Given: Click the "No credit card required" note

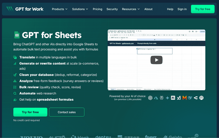Looking at the screenshot, I should coord(26,120).
